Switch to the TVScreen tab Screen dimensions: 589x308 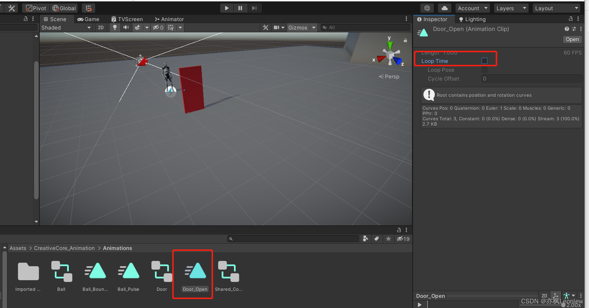(x=127, y=19)
